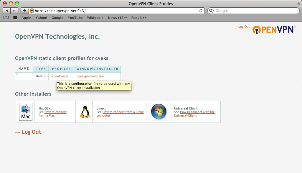Click the WINDOWS INSTALLER column header
302x173 pixels.
tap(97, 69)
